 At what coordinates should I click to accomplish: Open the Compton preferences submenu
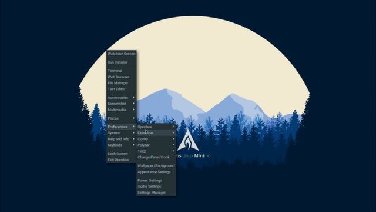coord(156,133)
